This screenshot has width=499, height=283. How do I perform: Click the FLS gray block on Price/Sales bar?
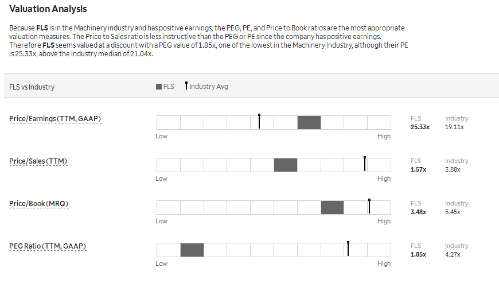286,165
